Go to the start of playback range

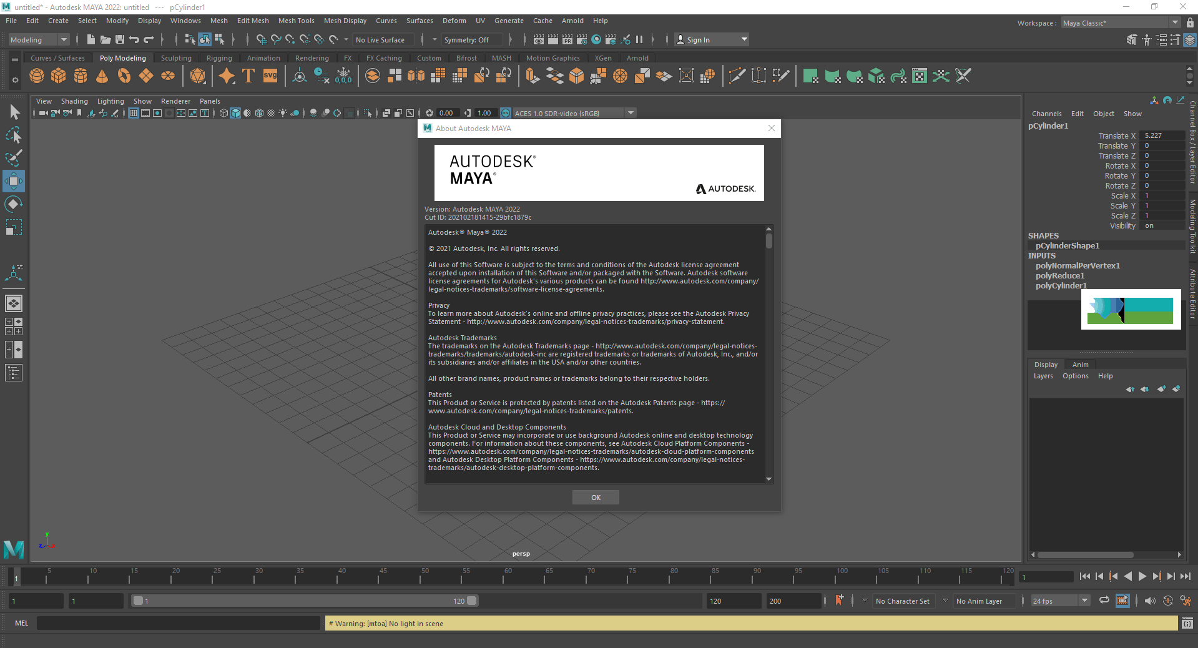pyautogui.click(x=1084, y=576)
